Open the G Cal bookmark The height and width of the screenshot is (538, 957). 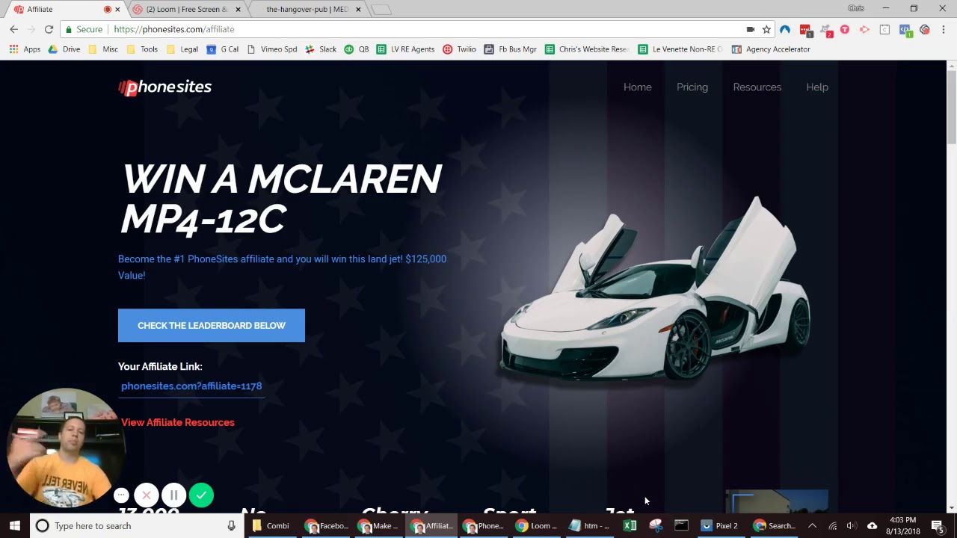point(222,49)
